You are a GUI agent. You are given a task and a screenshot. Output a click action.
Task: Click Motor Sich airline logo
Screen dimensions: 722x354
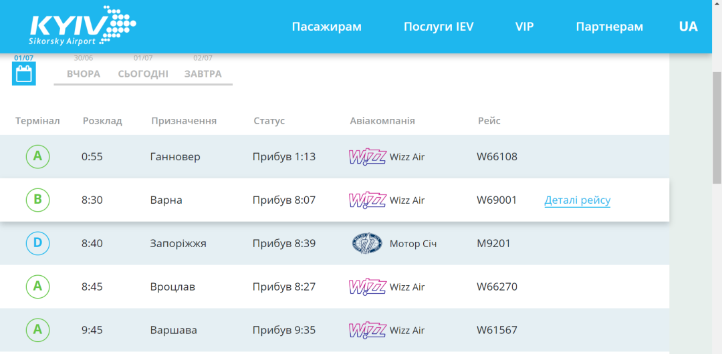coord(367,244)
